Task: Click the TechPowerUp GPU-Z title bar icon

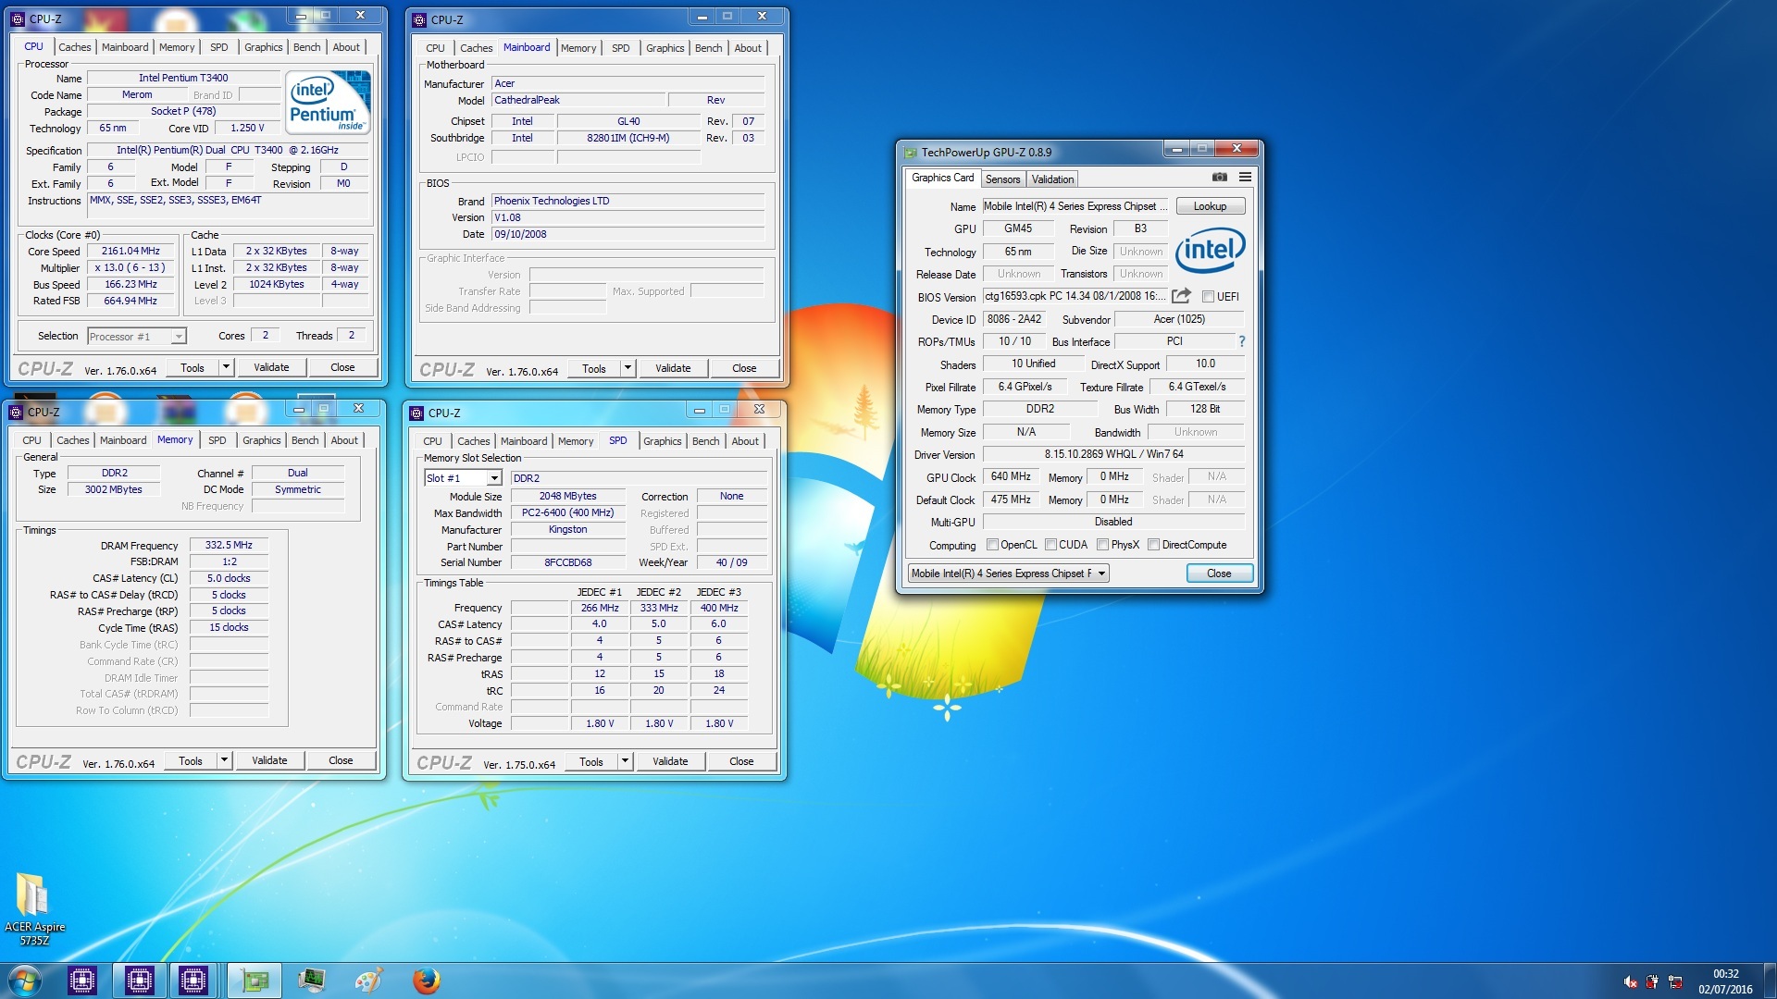Action: click(x=910, y=153)
